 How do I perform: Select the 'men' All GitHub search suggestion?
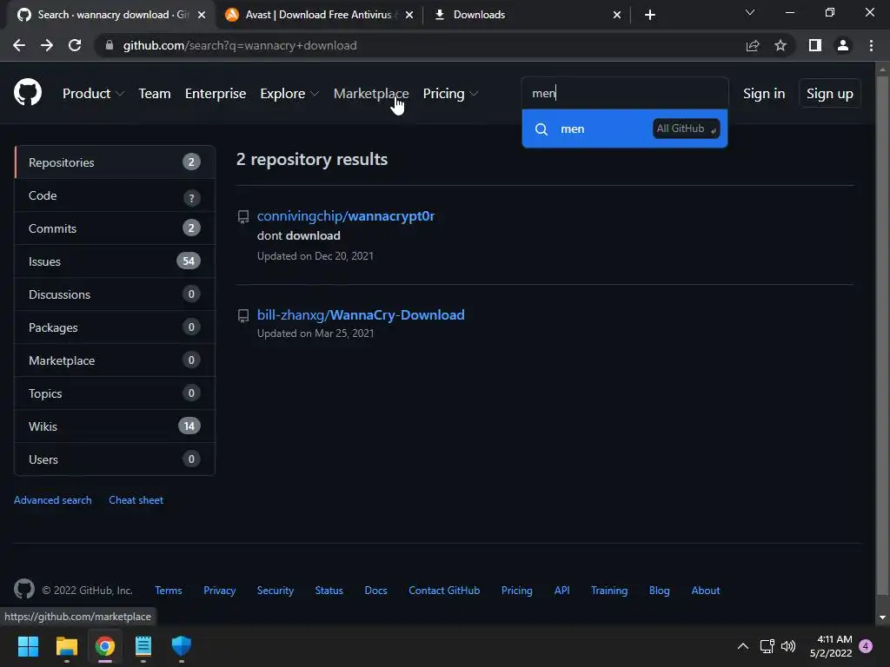[624, 129]
